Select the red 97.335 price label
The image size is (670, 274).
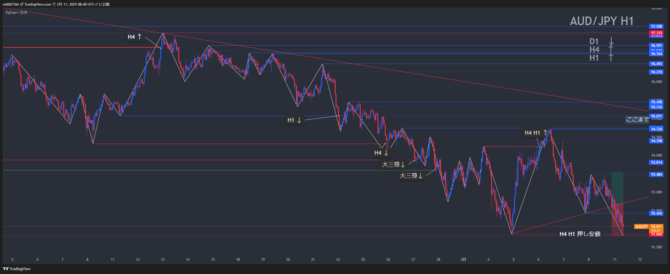(x=656, y=33)
